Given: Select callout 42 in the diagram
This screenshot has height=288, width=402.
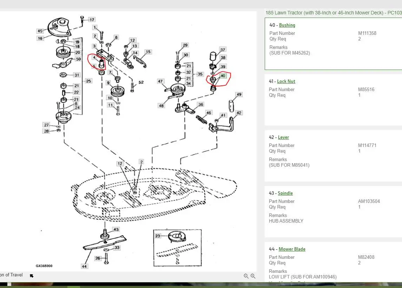Looking at the screenshot, I should coord(239,113).
